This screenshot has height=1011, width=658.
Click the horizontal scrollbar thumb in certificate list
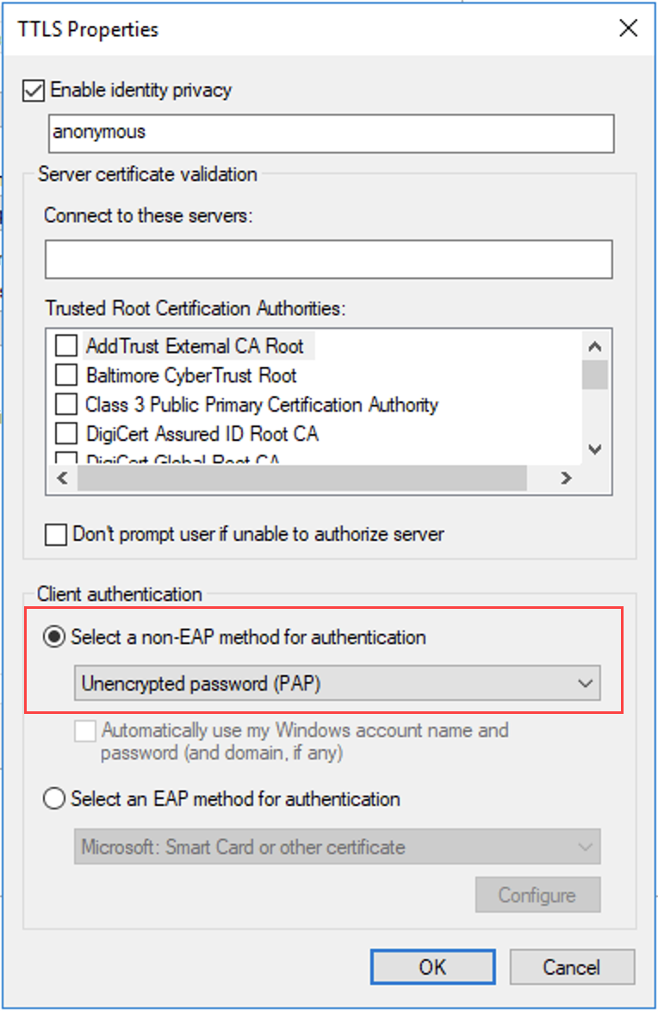point(301,478)
